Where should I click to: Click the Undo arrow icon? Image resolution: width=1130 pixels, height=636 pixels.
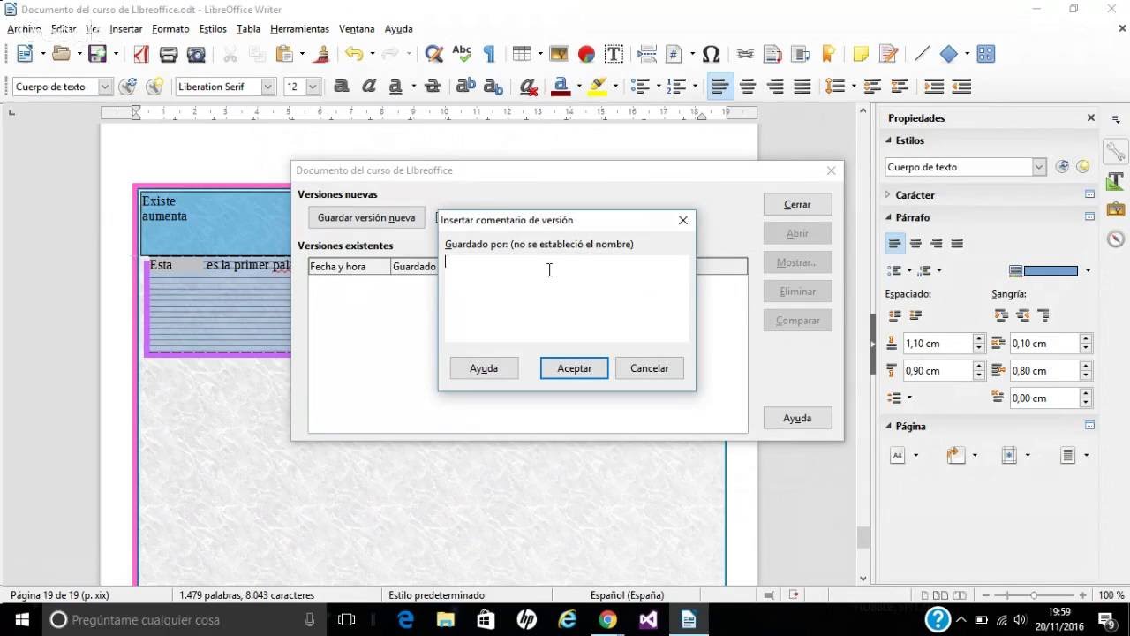coord(354,54)
